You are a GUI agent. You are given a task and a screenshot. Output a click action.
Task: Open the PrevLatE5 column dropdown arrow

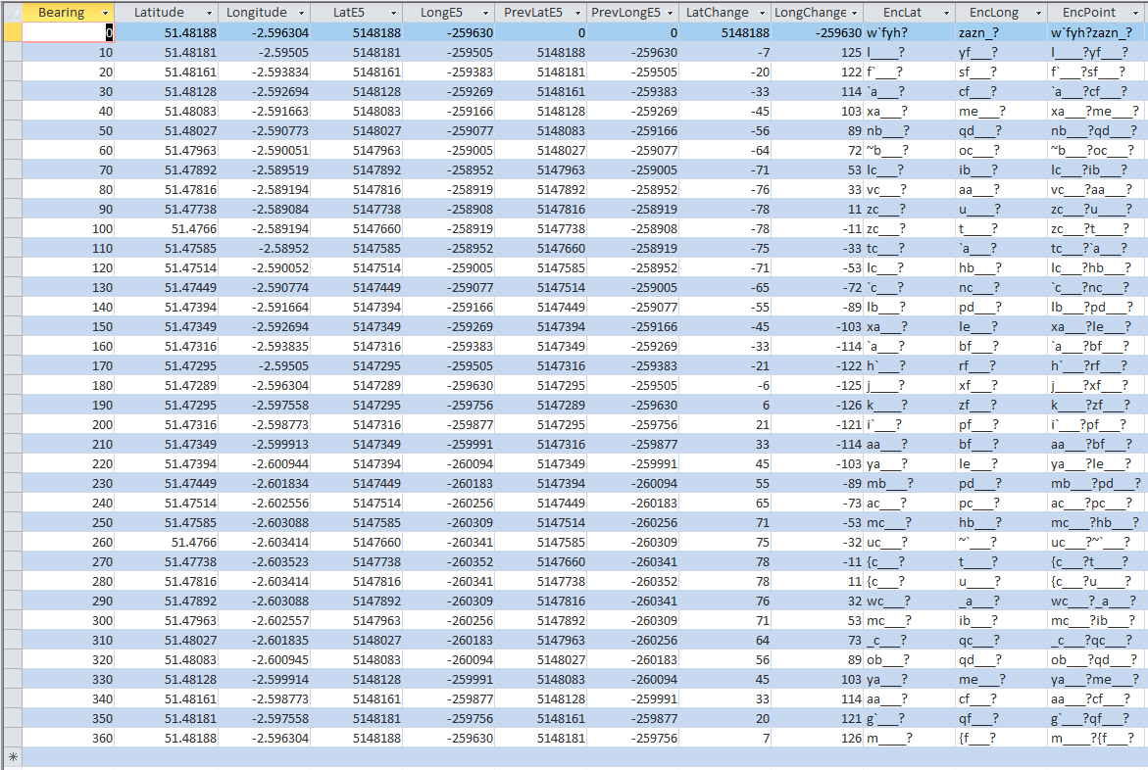[x=577, y=13]
